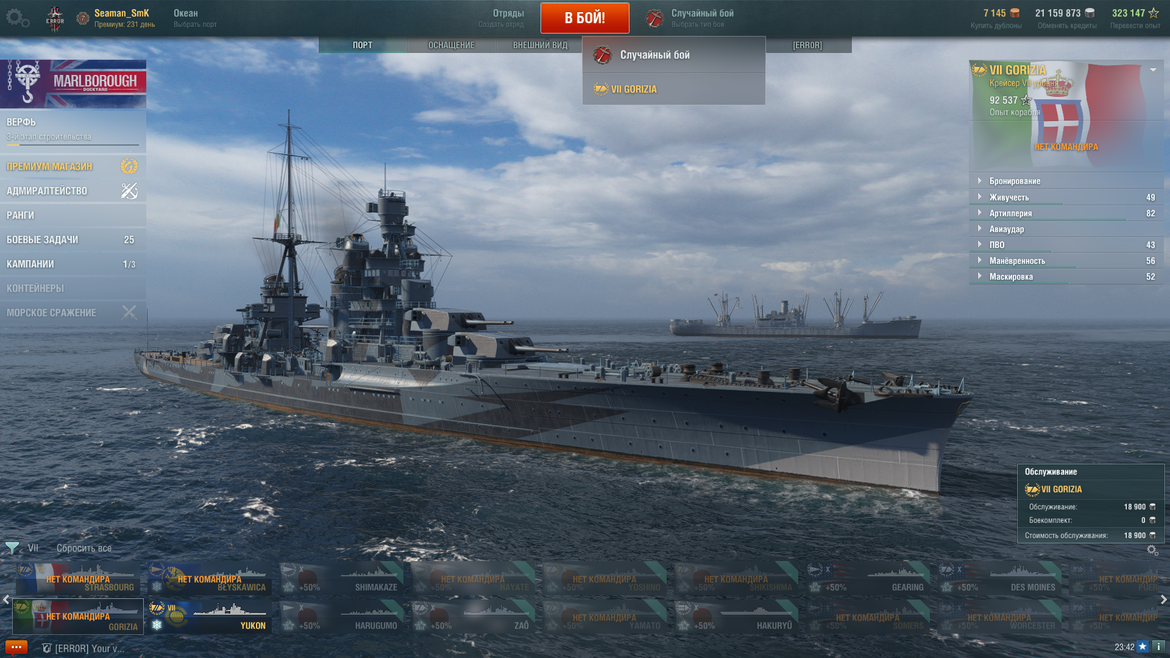Viewport: 1170px width, 658px height.
Task: Open Admiralty crossed-tools icon
Action: pyautogui.click(x=129, y=191)
